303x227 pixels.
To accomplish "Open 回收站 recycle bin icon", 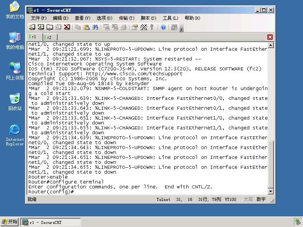I will (x=15, y=102).
